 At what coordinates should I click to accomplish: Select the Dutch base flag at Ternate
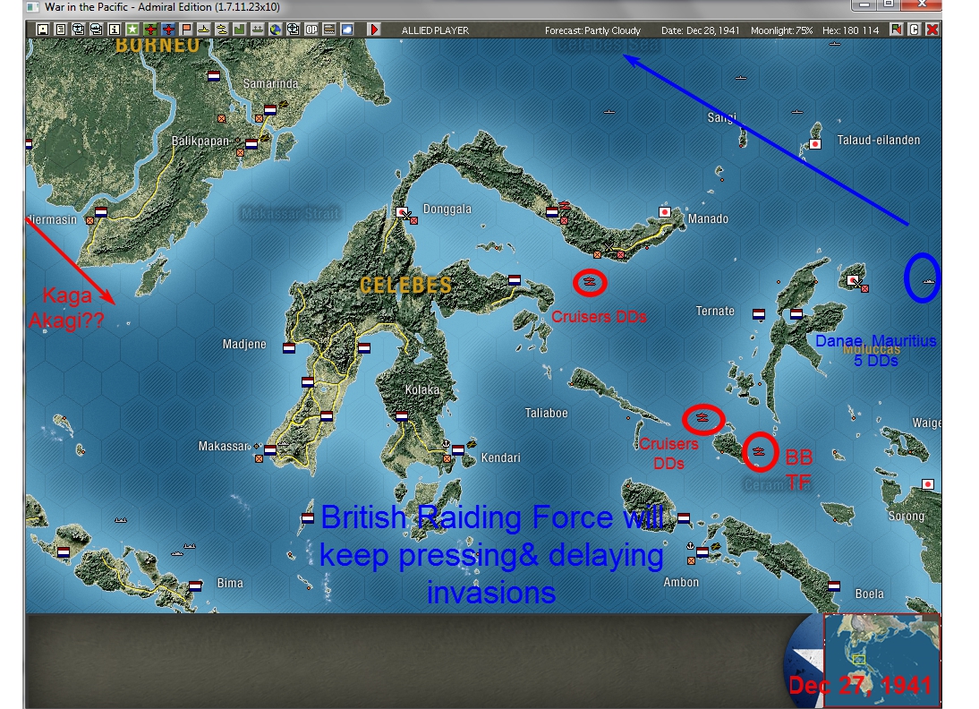tap(759, 314)
